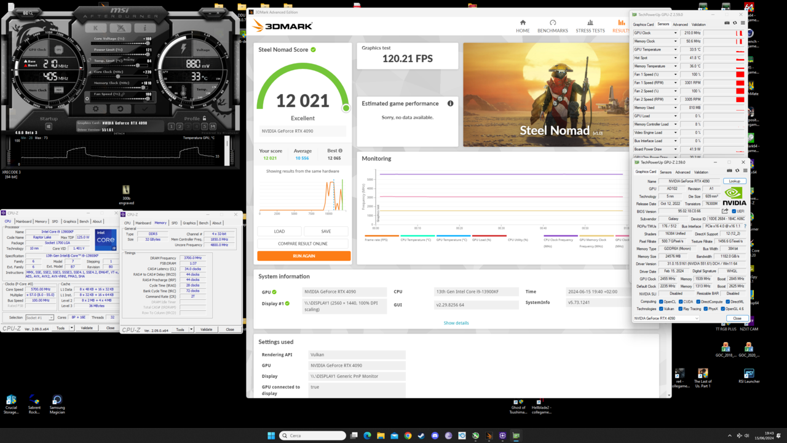
Task: Toggle DirectCompute checkbox in GPU-Z
Action: click(x=698, y=302)
